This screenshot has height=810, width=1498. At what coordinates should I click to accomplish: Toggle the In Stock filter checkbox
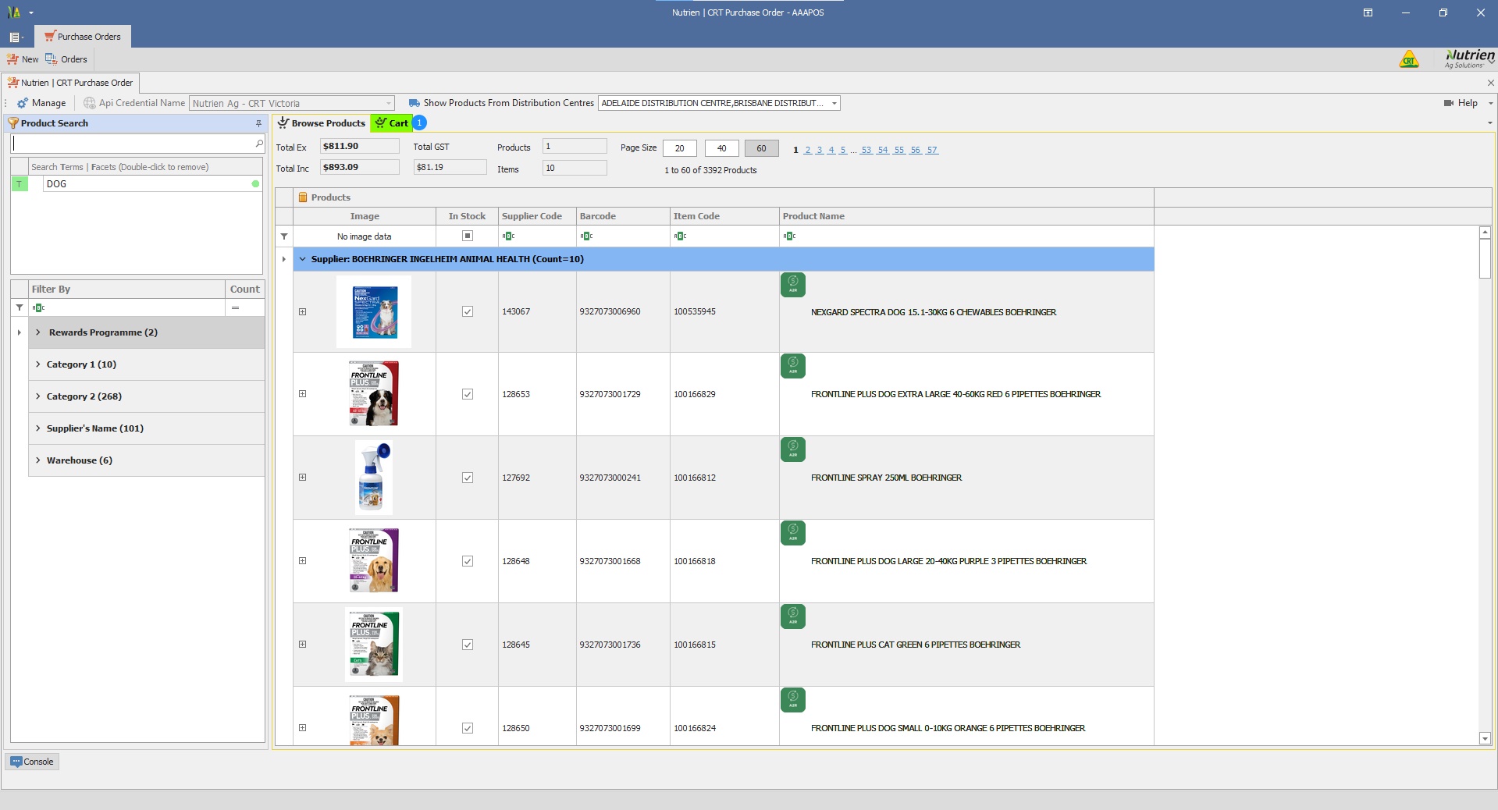click(x=468, y=236)
